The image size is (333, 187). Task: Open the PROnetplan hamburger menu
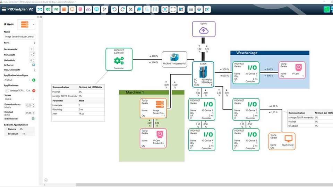click(4, 9)
